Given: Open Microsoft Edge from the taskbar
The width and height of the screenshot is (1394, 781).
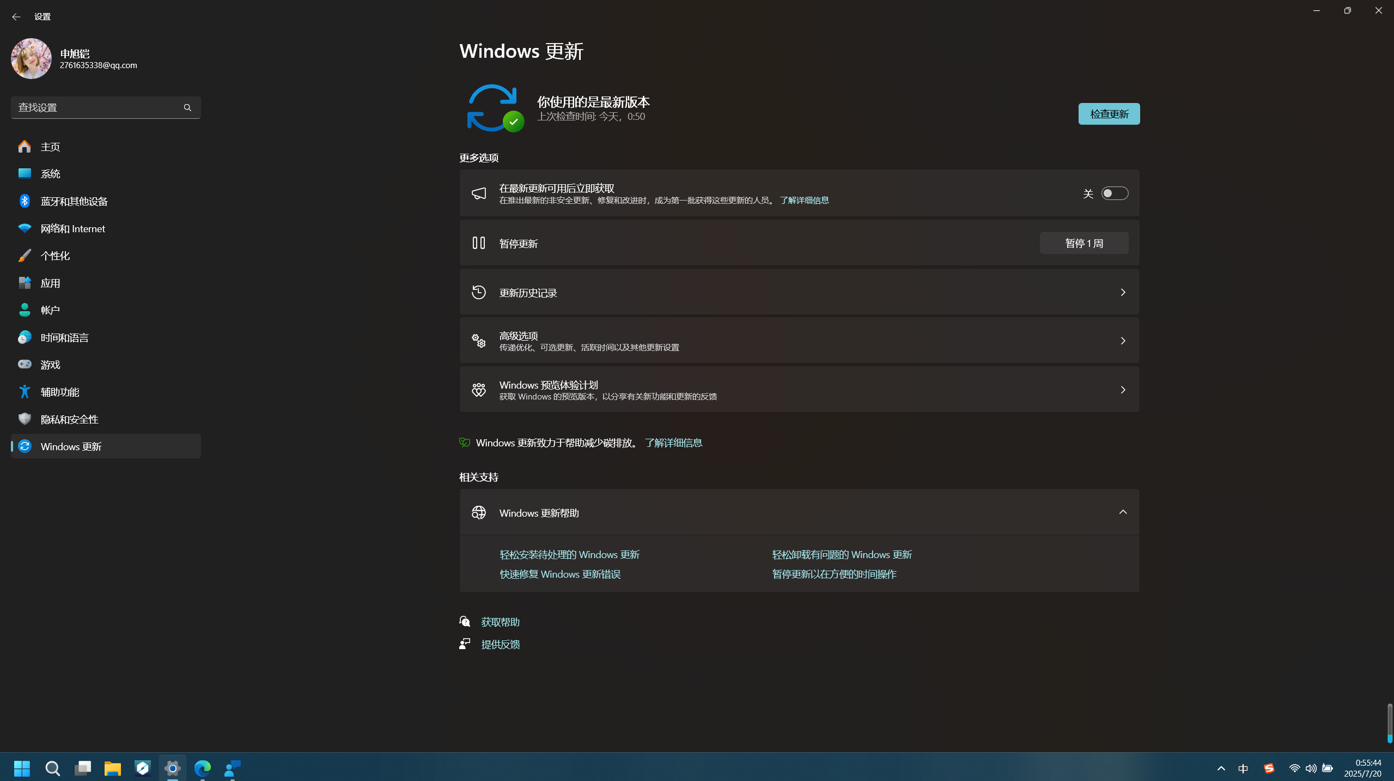Looking at the screenshot, I should pos(203,768).
